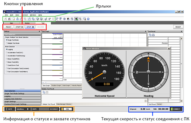The width and height of the screenshot is (191, 123).
Task: Switch to the Test tab
Action: click(43, 23)
